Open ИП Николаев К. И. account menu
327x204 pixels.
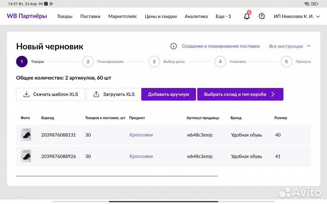(x=296, y=16)
